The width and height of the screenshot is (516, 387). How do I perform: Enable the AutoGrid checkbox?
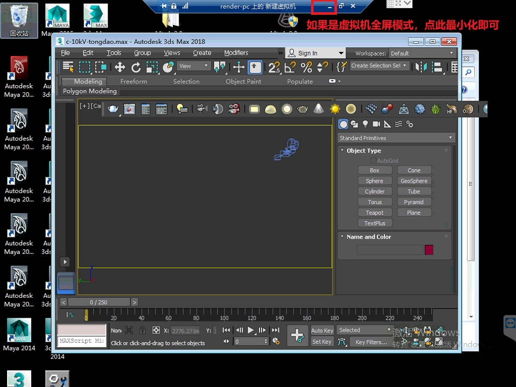[373, 161]
